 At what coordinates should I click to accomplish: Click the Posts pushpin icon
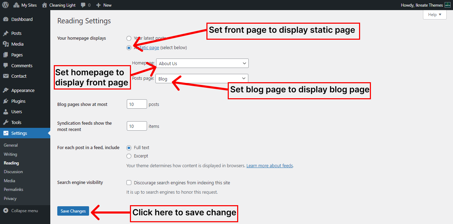pyautogui.click(x=6, y=33)
